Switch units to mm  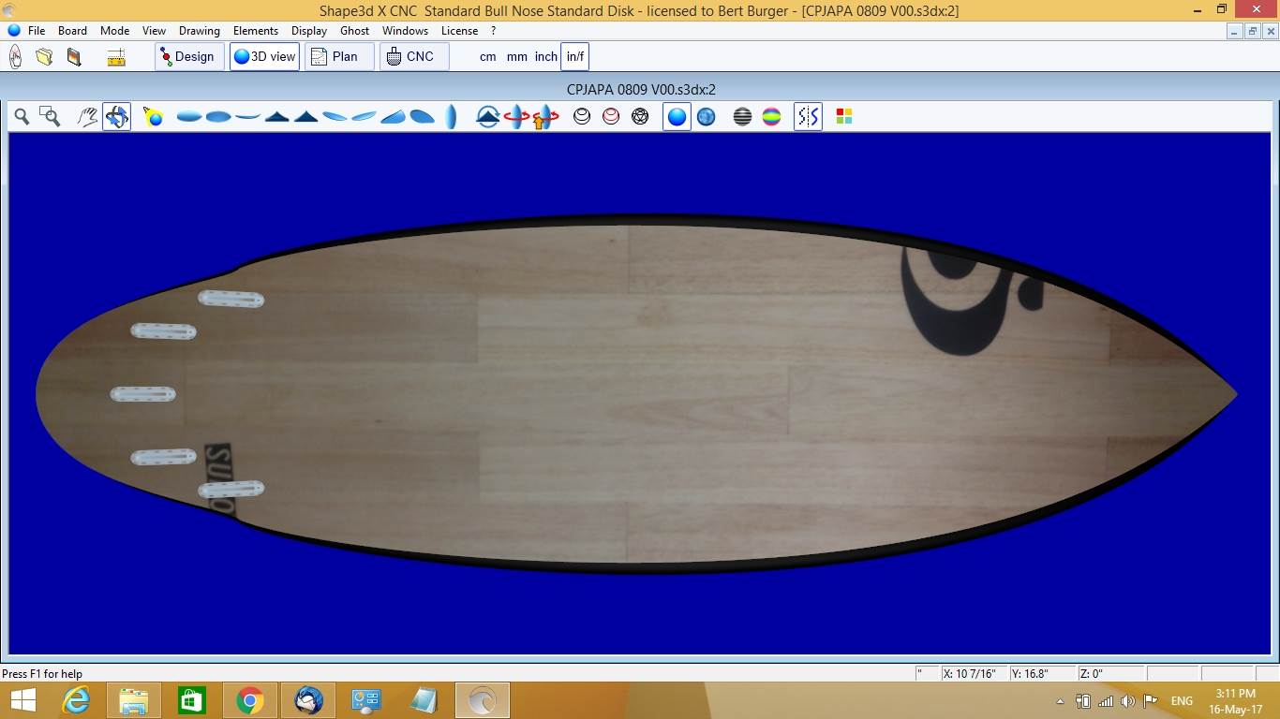[x=517, y=56]
